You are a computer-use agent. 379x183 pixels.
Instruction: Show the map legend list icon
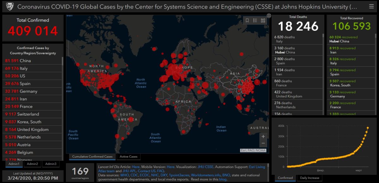pos(255,20)
